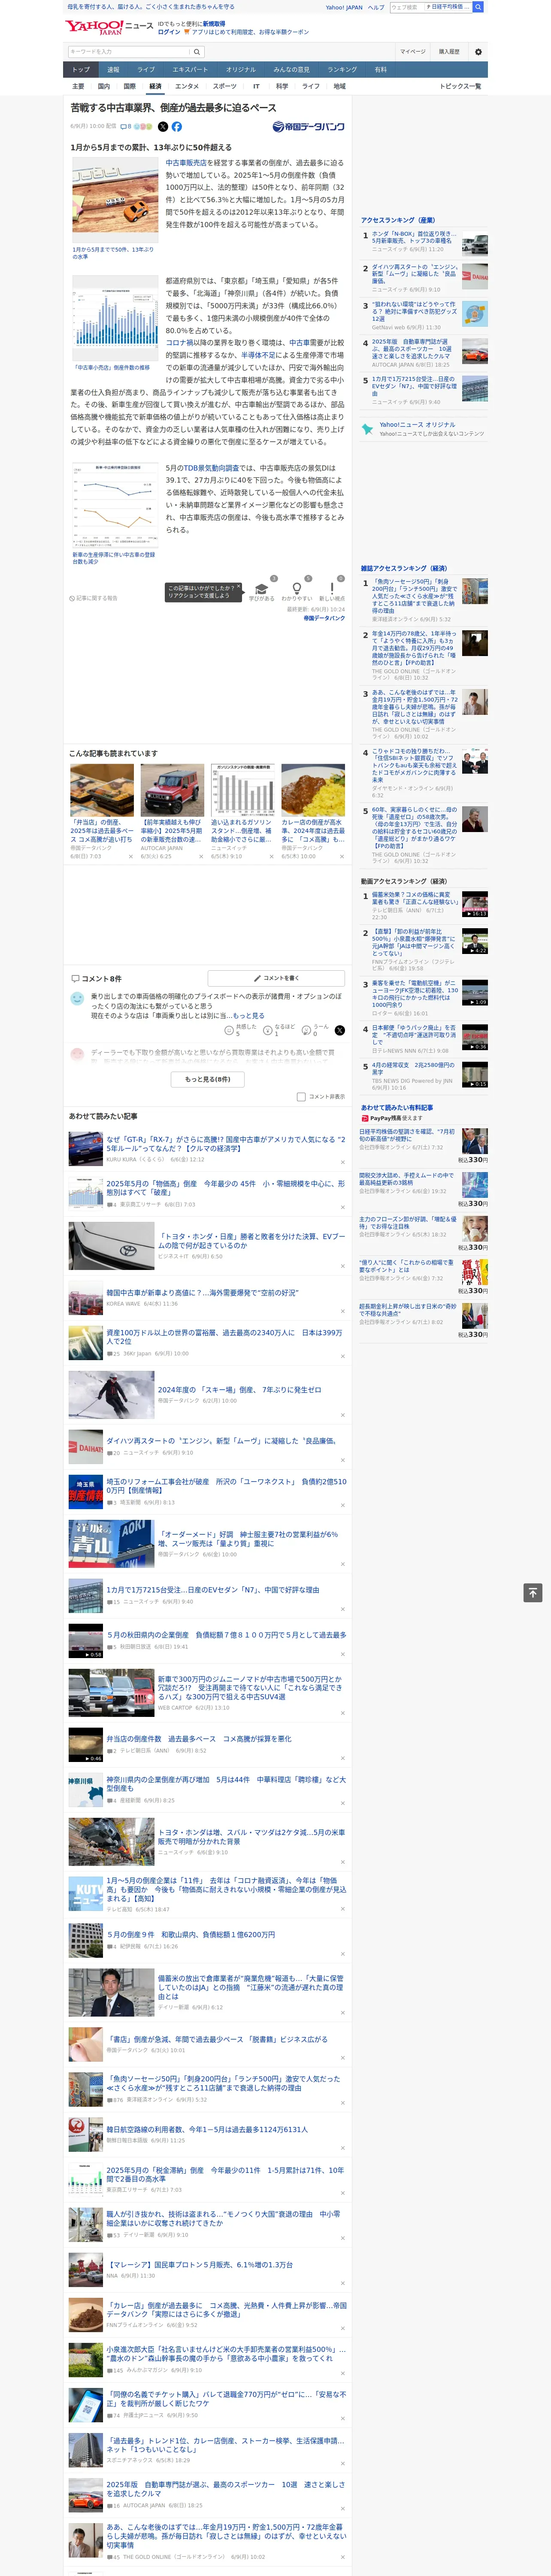This screenshot has height=2576, width=551.
Task: Open the トップ navigation tab
Action: 81,70
